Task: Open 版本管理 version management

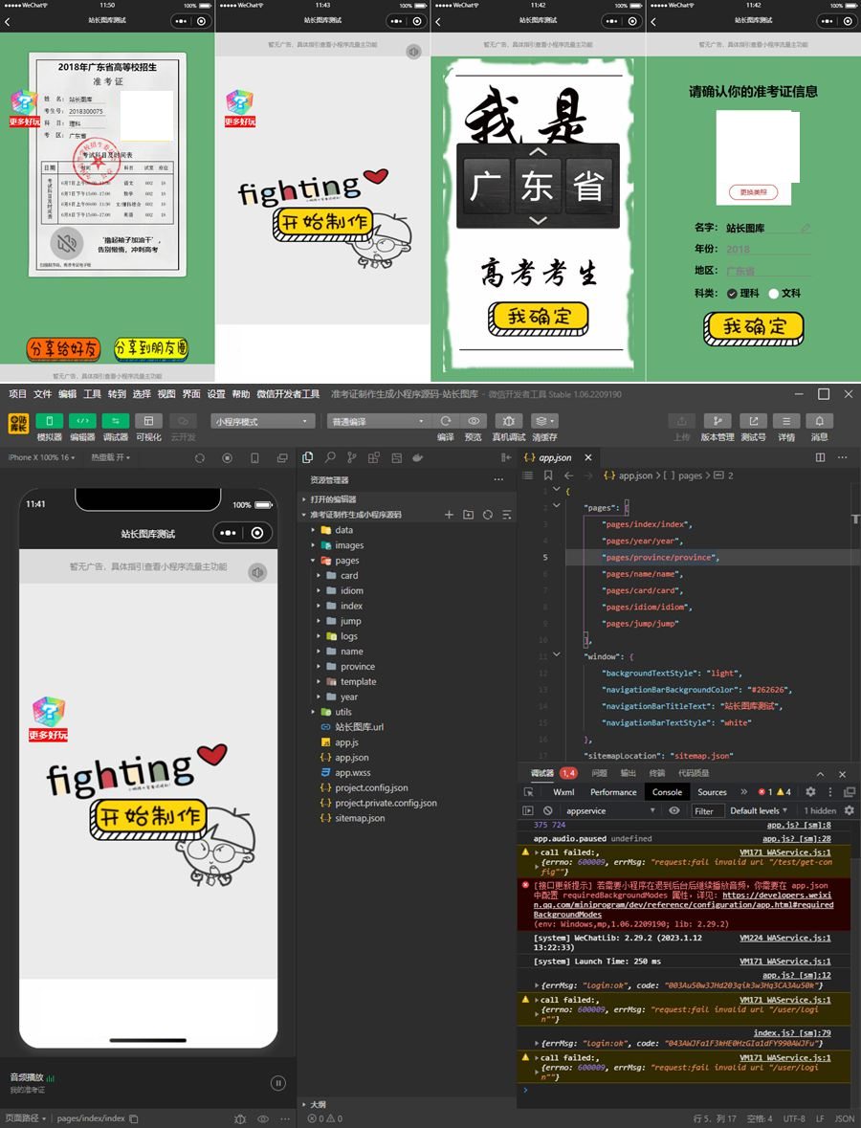Action: (717, 421)
